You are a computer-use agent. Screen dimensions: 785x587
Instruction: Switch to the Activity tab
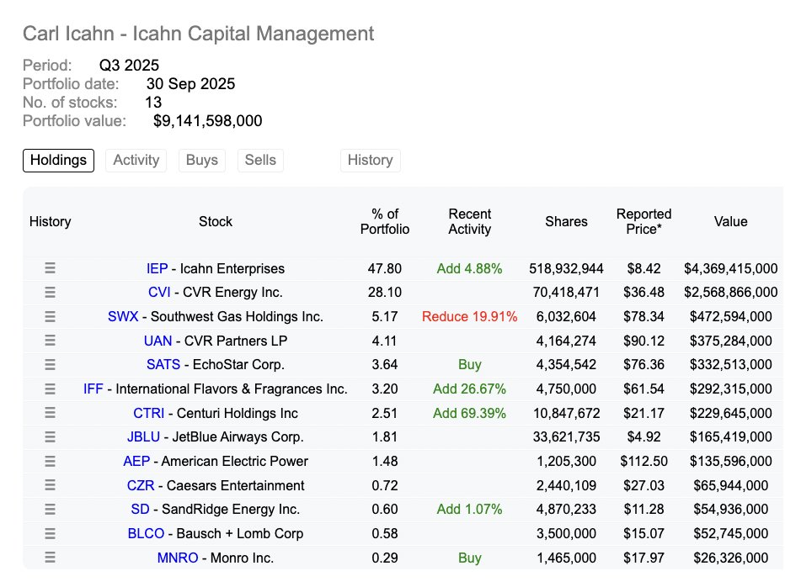[x=136, y=160]
